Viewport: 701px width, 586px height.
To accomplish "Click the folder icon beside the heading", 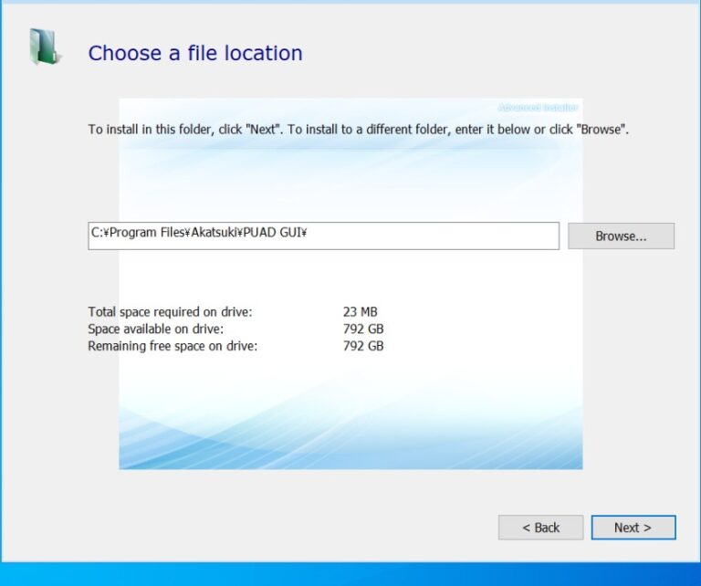I will coord(43,47).
